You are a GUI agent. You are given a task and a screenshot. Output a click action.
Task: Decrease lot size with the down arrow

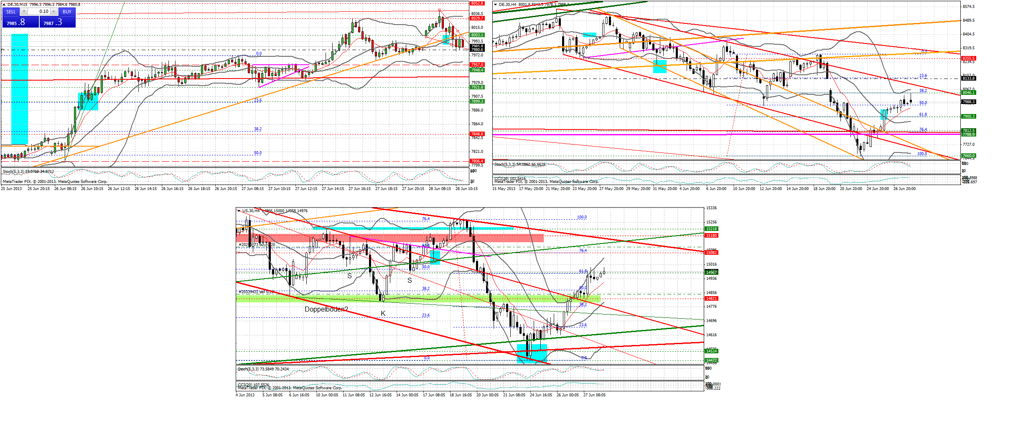point(24,12)
